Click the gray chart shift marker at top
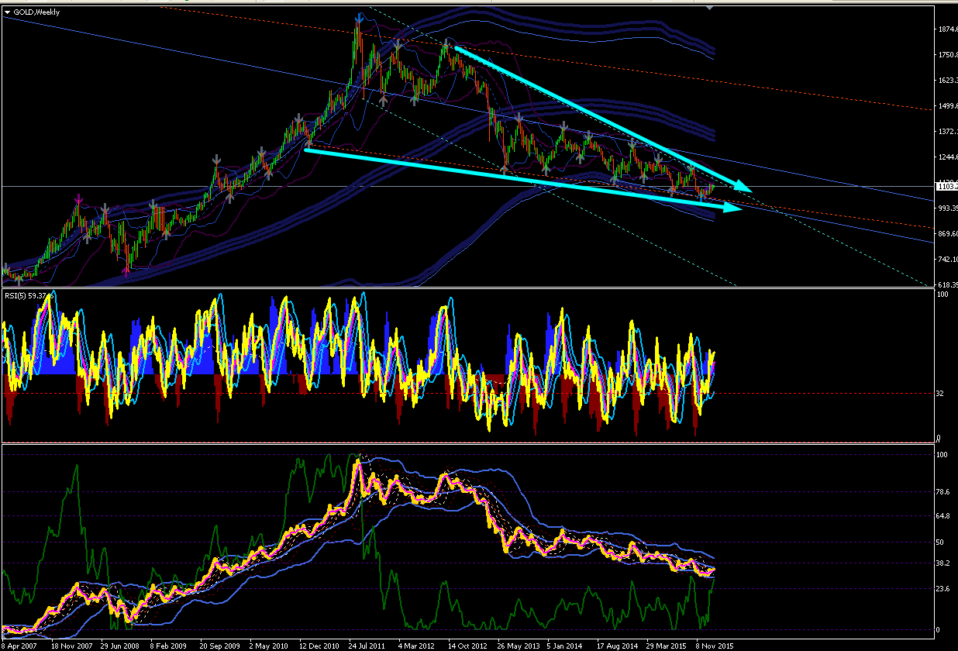The width and height of the screenshot is (958, 651). coord(711,6)
